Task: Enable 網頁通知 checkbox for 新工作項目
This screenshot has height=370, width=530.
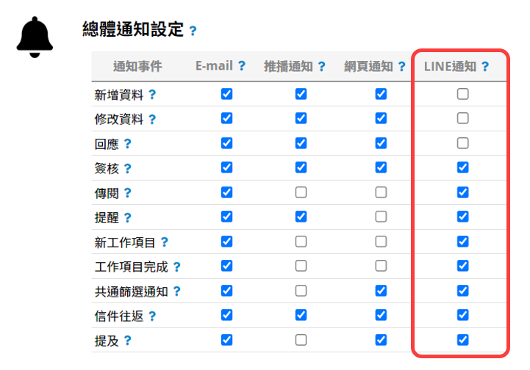Action: (381, 242)
